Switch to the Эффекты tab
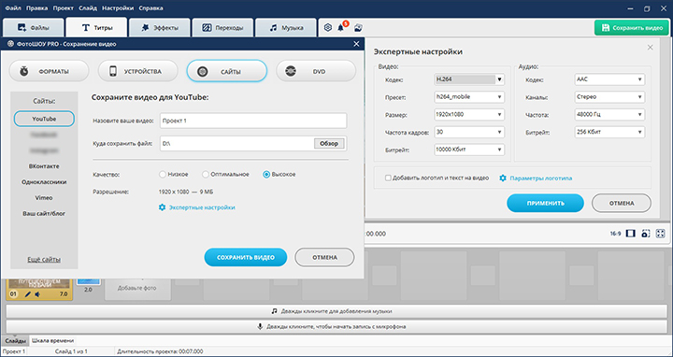This screenshot has width=673, height=357. (160, 28)
